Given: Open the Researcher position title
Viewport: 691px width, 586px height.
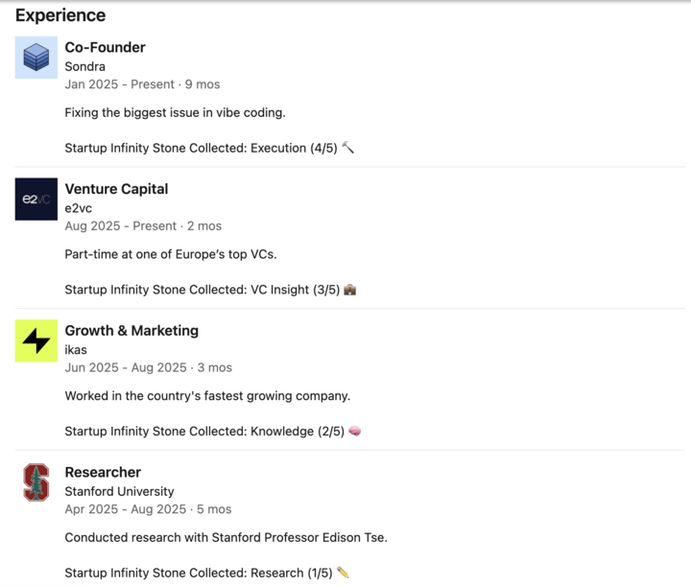Looking at the screenshot, I should (x=103, y=473).
